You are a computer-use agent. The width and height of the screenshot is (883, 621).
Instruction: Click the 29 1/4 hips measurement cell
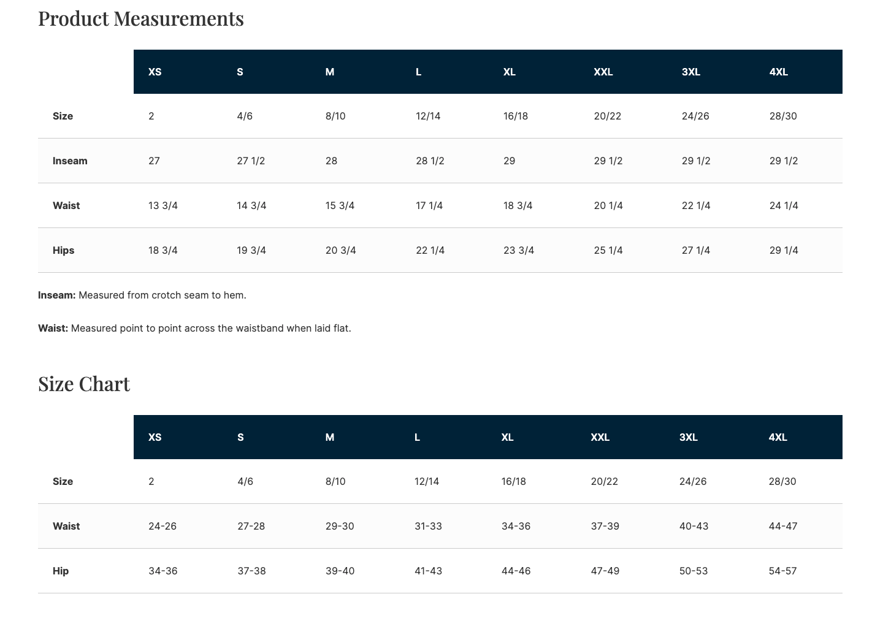click(x=784, y=250)
